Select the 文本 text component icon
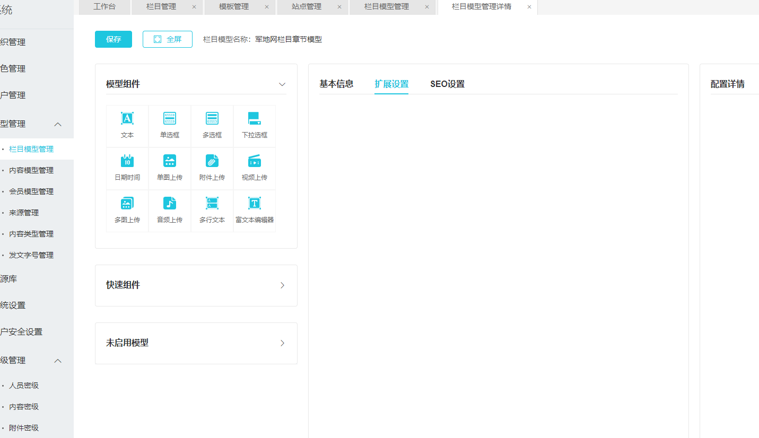 [x=127, y=119]
